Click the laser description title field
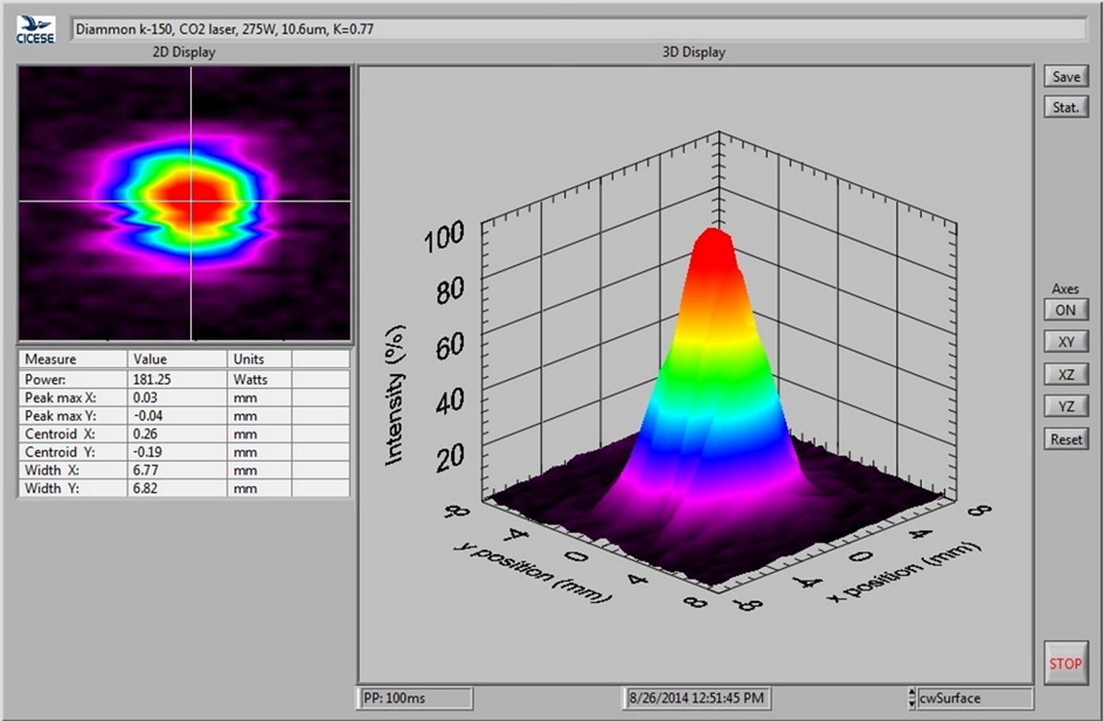This screenshot has height=721, width=1104. (x=579, y=30)
